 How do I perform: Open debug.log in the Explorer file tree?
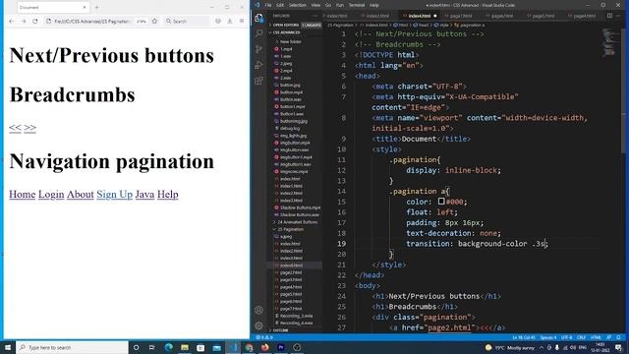290,129
